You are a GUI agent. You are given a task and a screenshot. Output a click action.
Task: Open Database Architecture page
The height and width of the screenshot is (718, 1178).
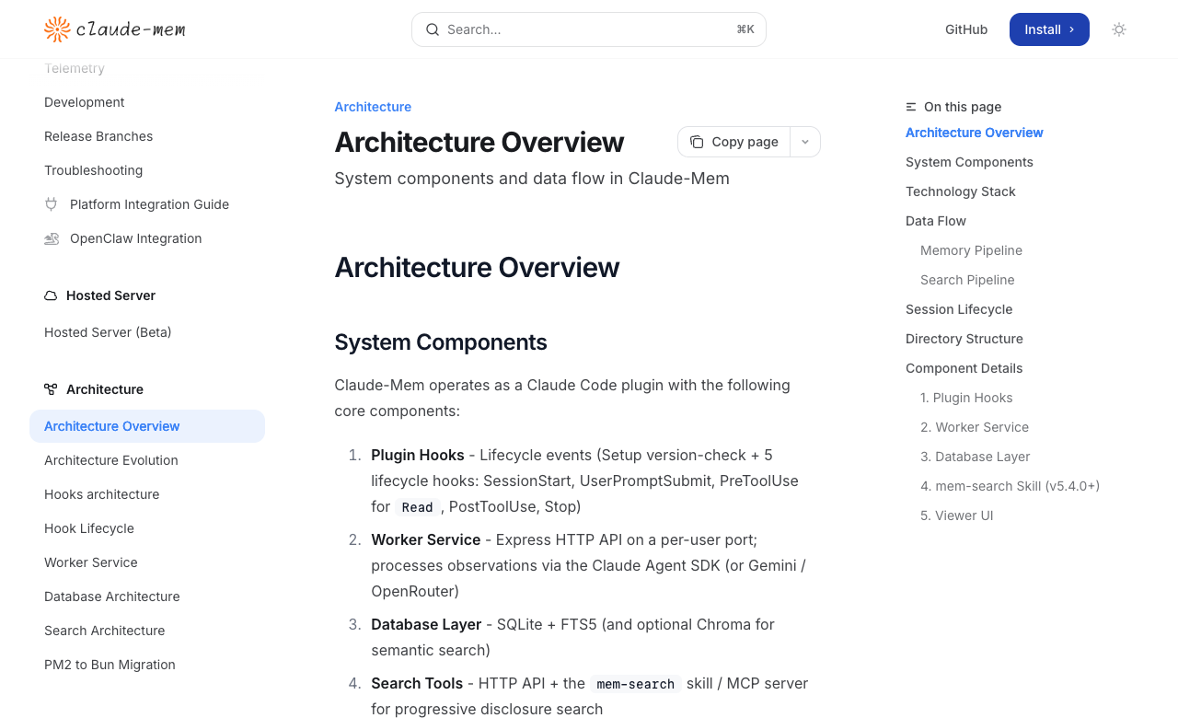(x=112, y=596)
